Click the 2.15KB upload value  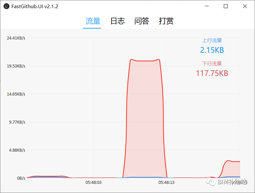212,50
